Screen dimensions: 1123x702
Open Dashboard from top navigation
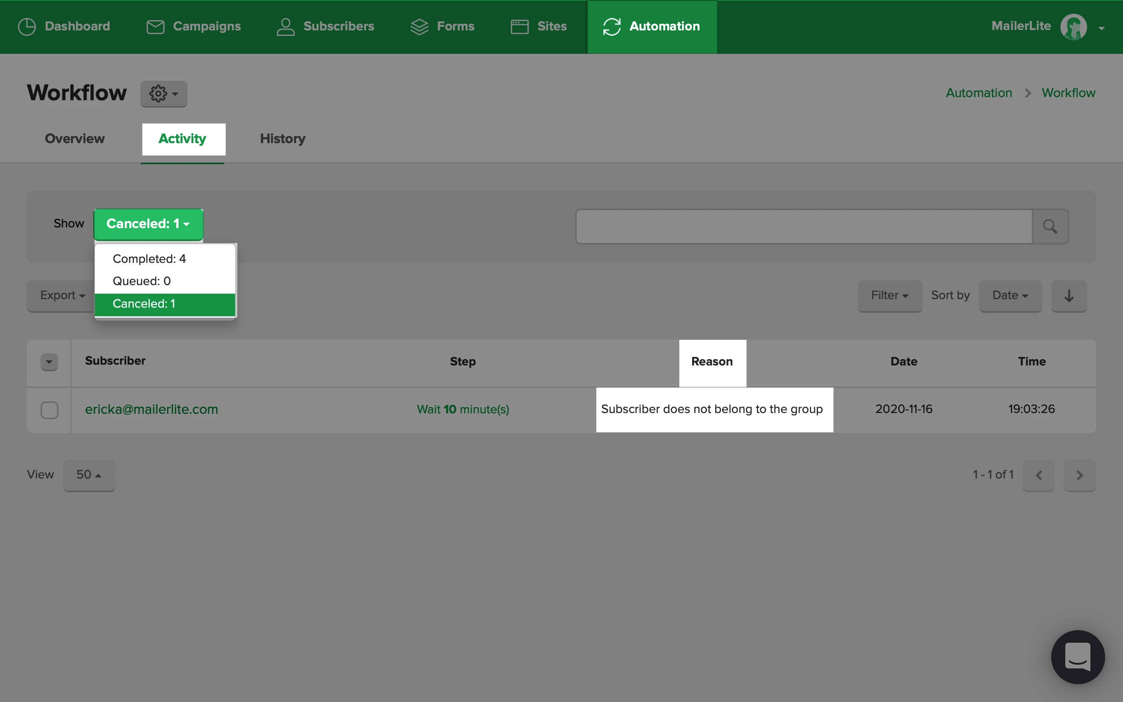64,27
